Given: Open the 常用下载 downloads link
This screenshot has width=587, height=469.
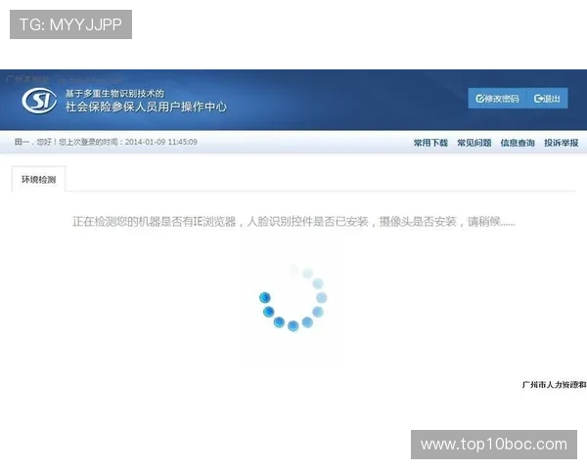Looking at the screenshot, I should click(x=430, y=143).
